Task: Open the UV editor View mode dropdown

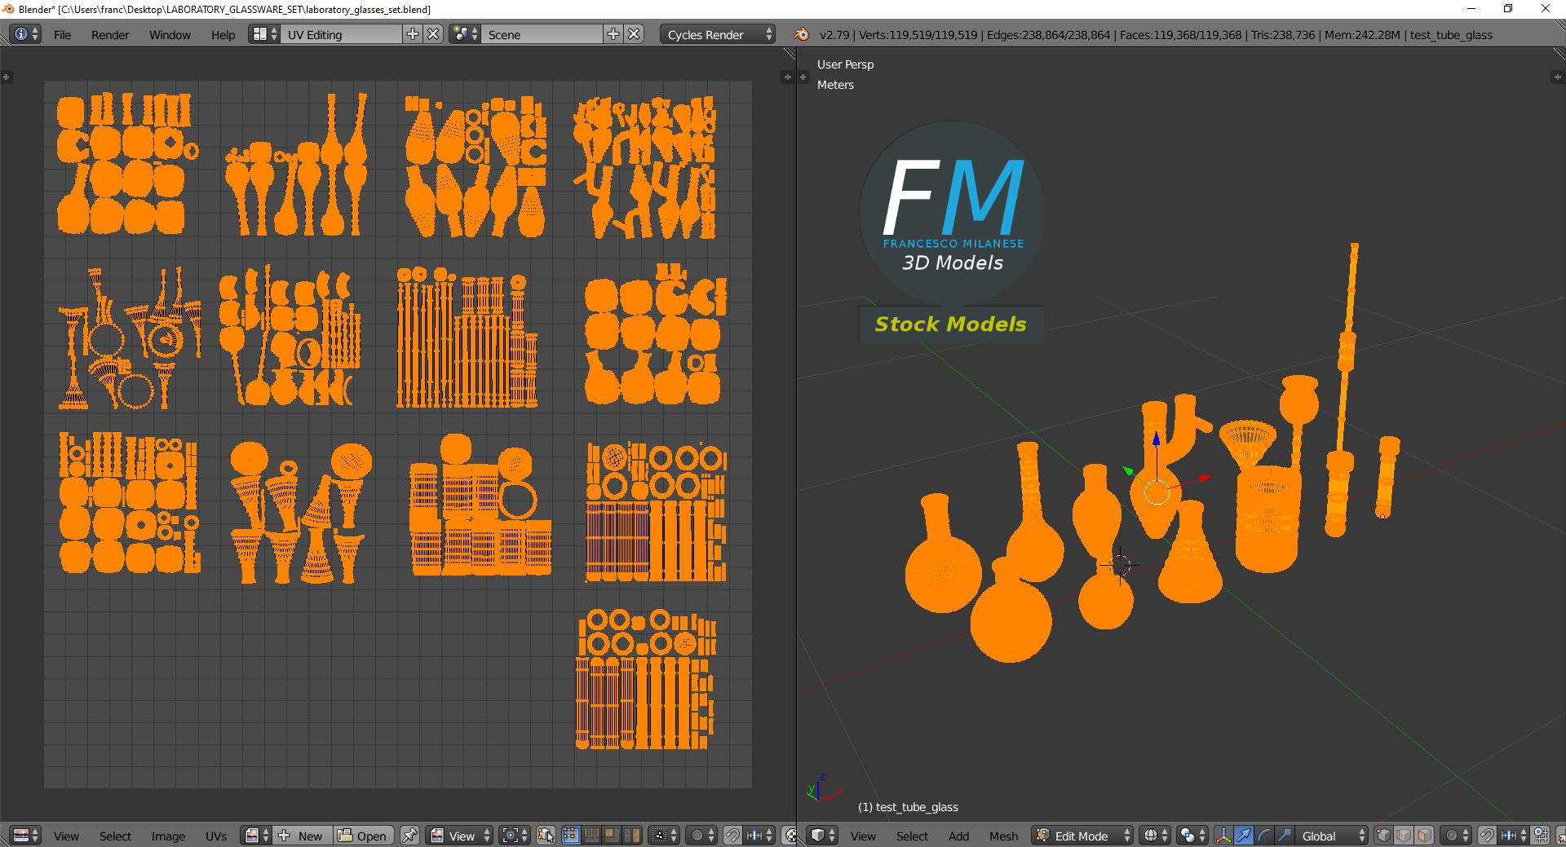Action: pos(460,836)
